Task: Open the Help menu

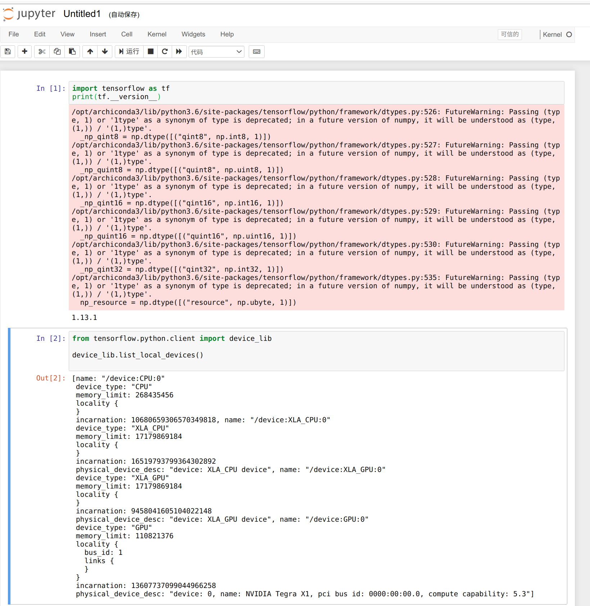Action: pyautogui.click(x=227, y=34)
